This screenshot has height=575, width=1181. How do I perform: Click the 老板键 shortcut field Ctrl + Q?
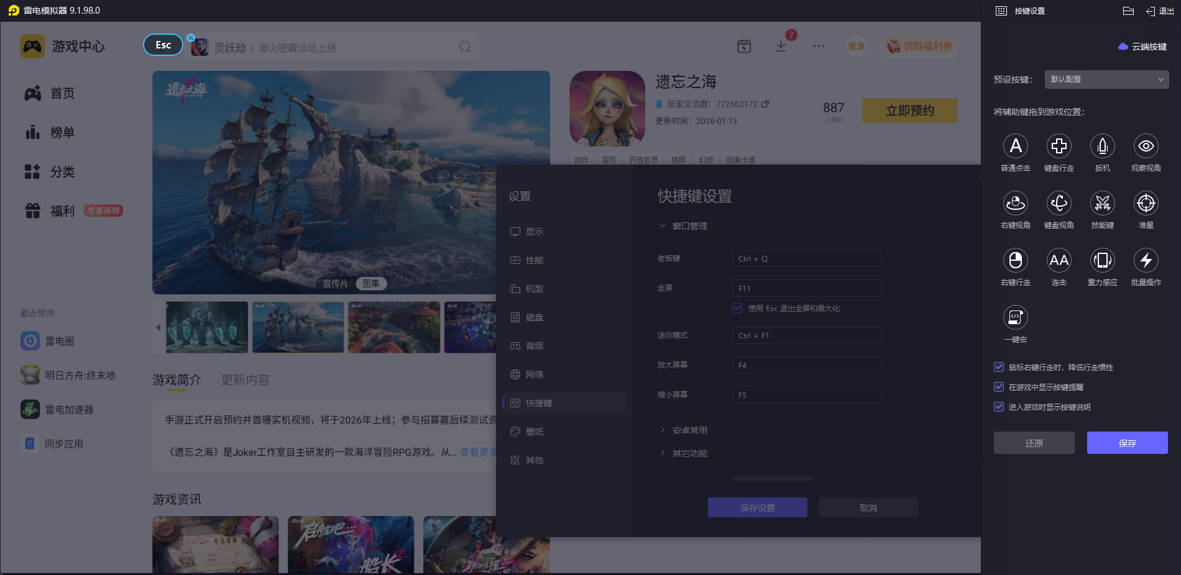[x=807, y=258]
